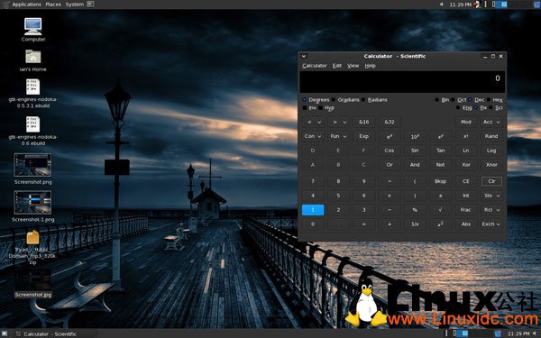Open the right shift dropdown
The image size is (541, 338).
(338, 122)
